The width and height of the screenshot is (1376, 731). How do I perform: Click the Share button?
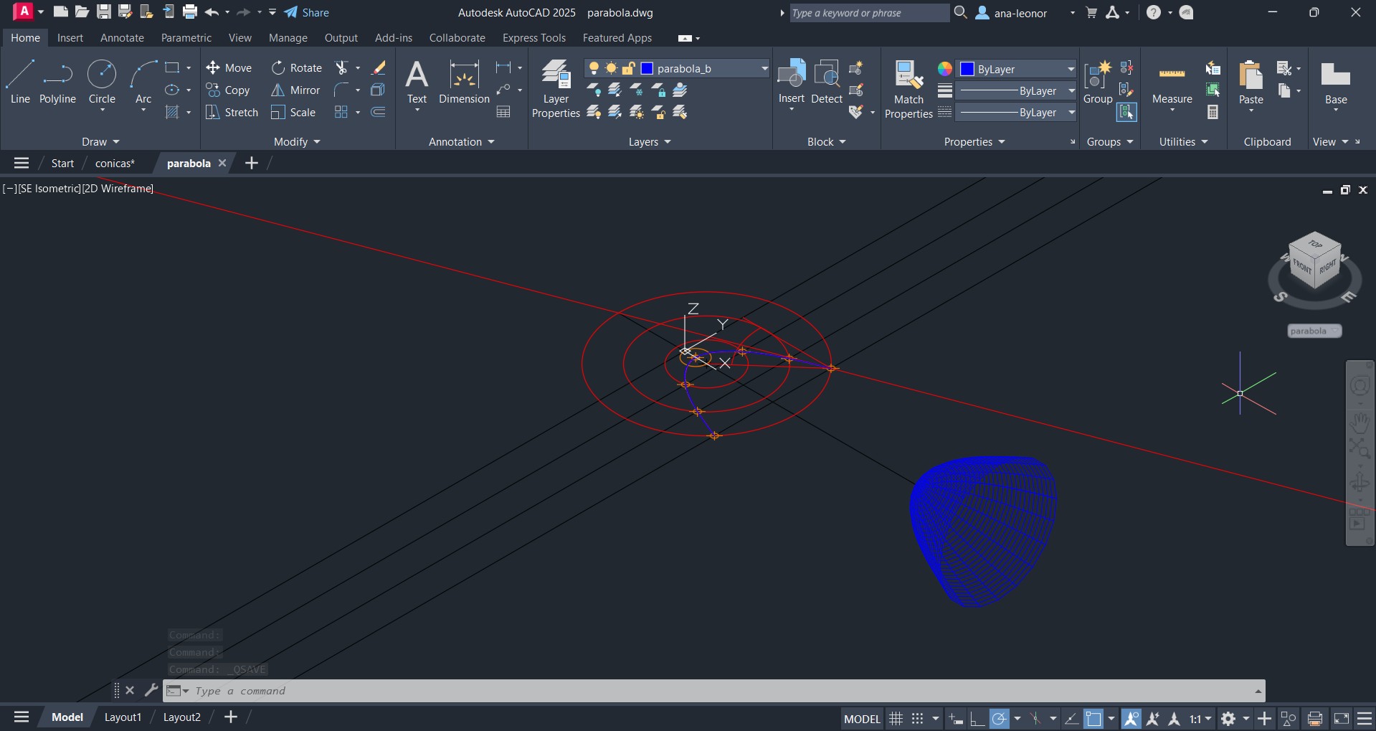click(x=307, y=13)
